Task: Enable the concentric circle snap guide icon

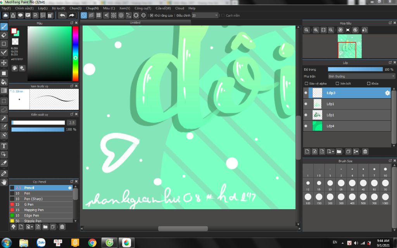Action: coord(121,16)
